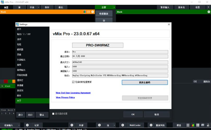Open 激活剂 settings tab

[x=32, y=91]
